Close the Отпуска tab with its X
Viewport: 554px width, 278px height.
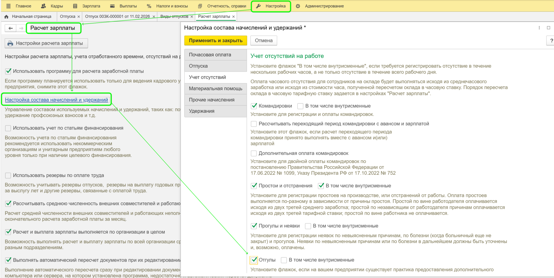pos(78,17)
